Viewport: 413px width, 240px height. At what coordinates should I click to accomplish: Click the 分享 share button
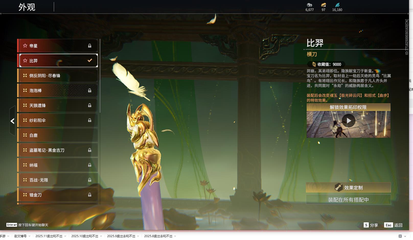(371, 225)
